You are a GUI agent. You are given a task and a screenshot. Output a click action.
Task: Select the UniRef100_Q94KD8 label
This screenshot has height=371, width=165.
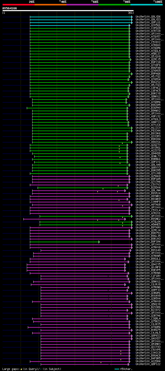pyautogui.click(x=148, y=154)
